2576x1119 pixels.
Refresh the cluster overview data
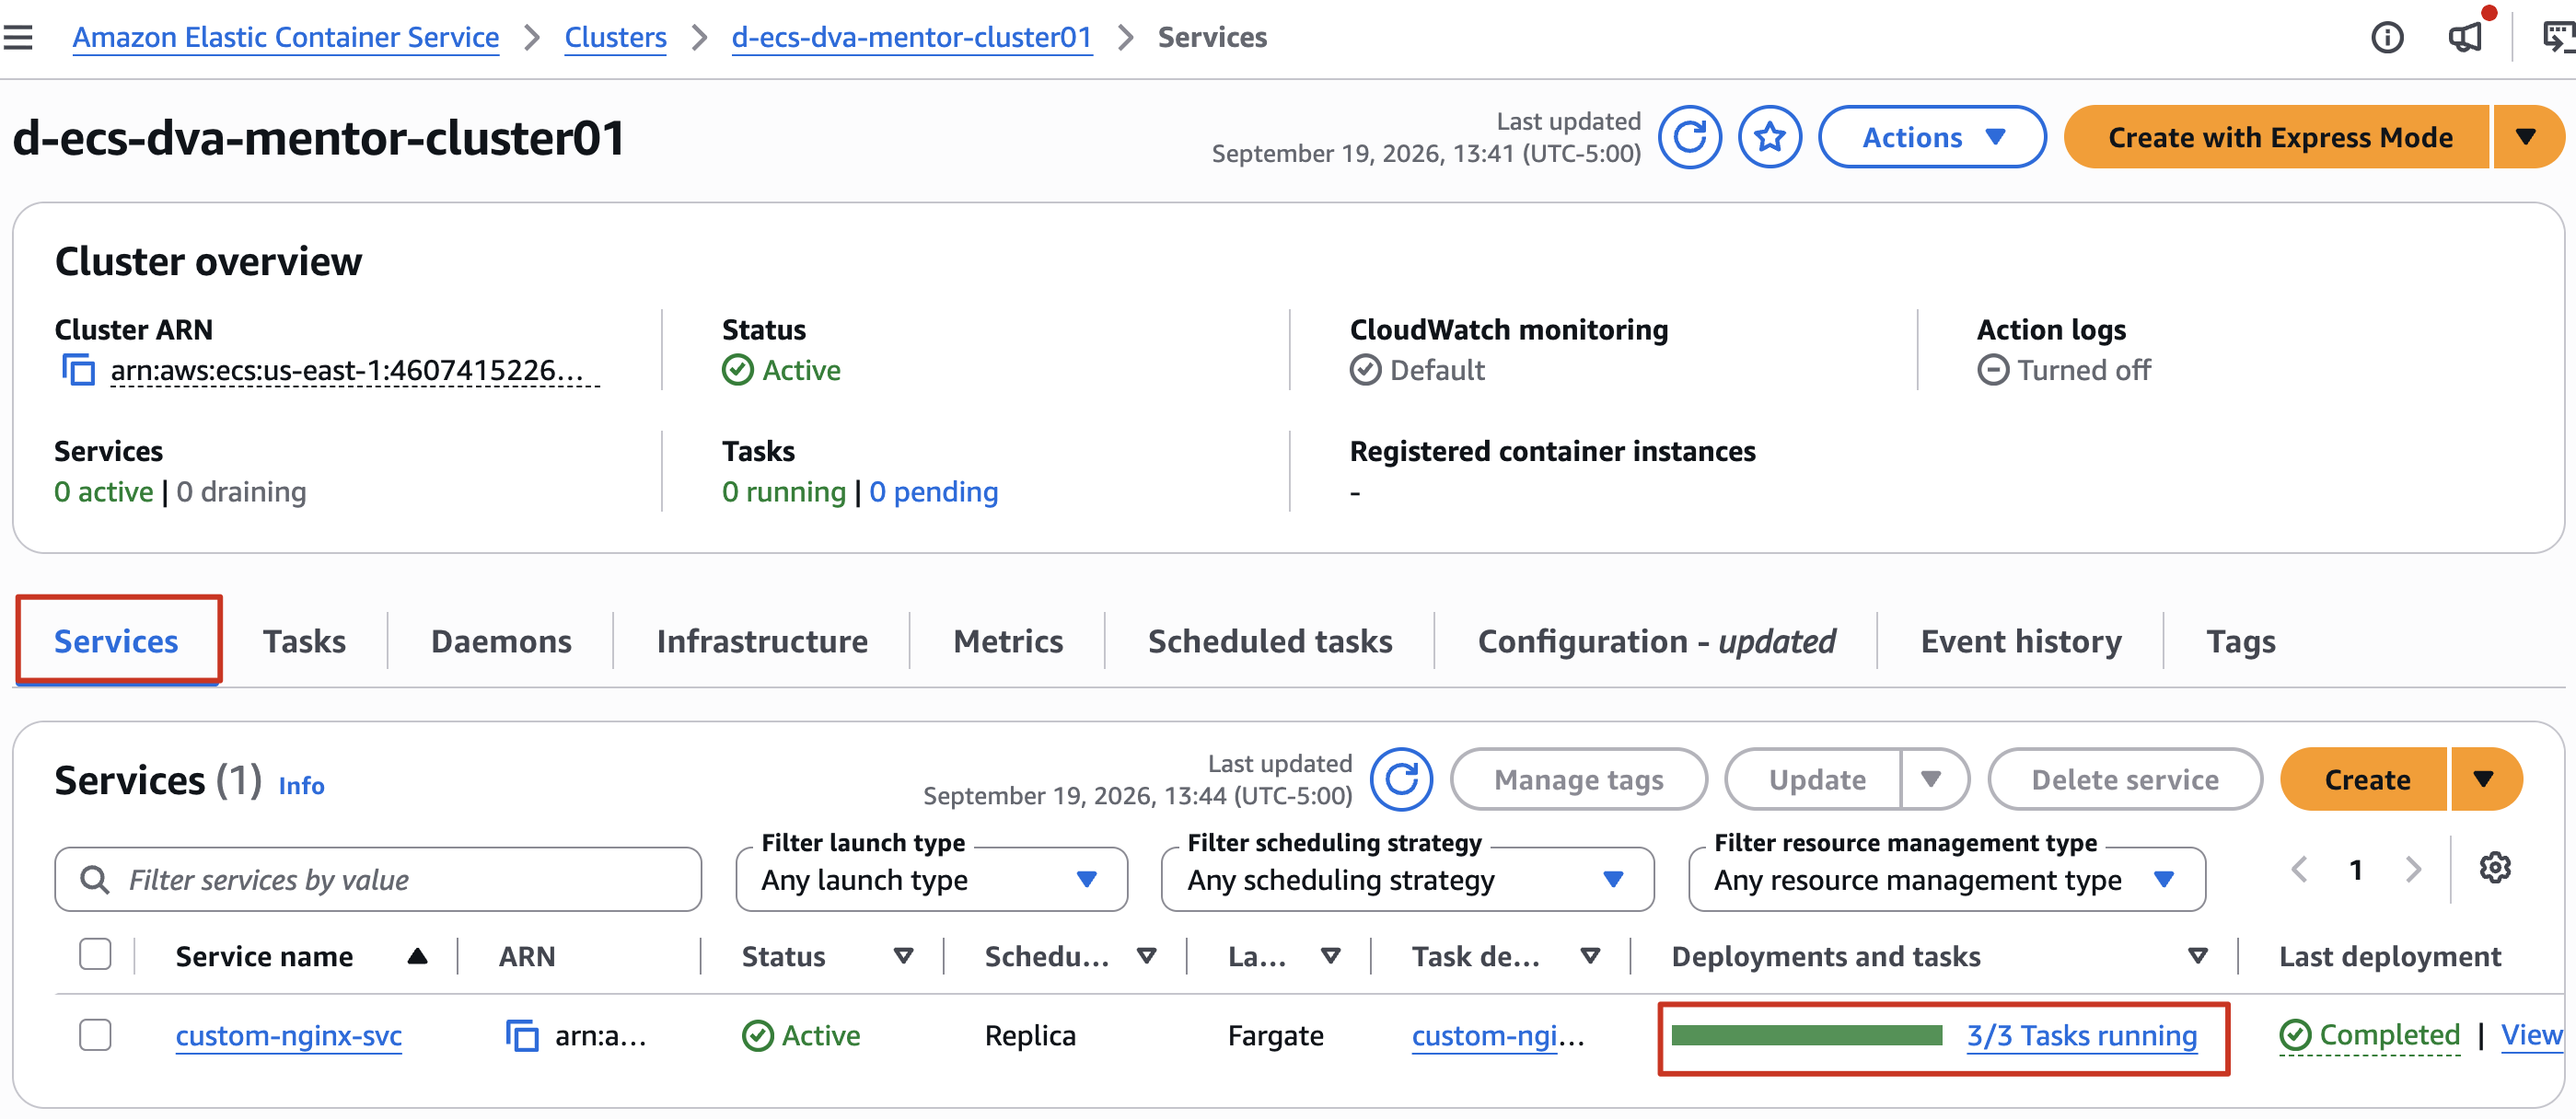click(x=1690, y=137)
